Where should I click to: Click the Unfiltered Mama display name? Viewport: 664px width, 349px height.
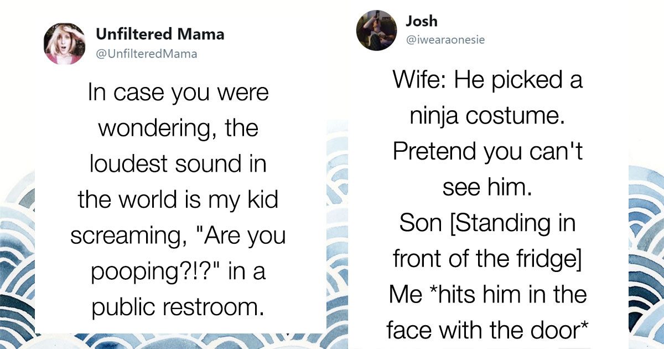pos(160,34)
